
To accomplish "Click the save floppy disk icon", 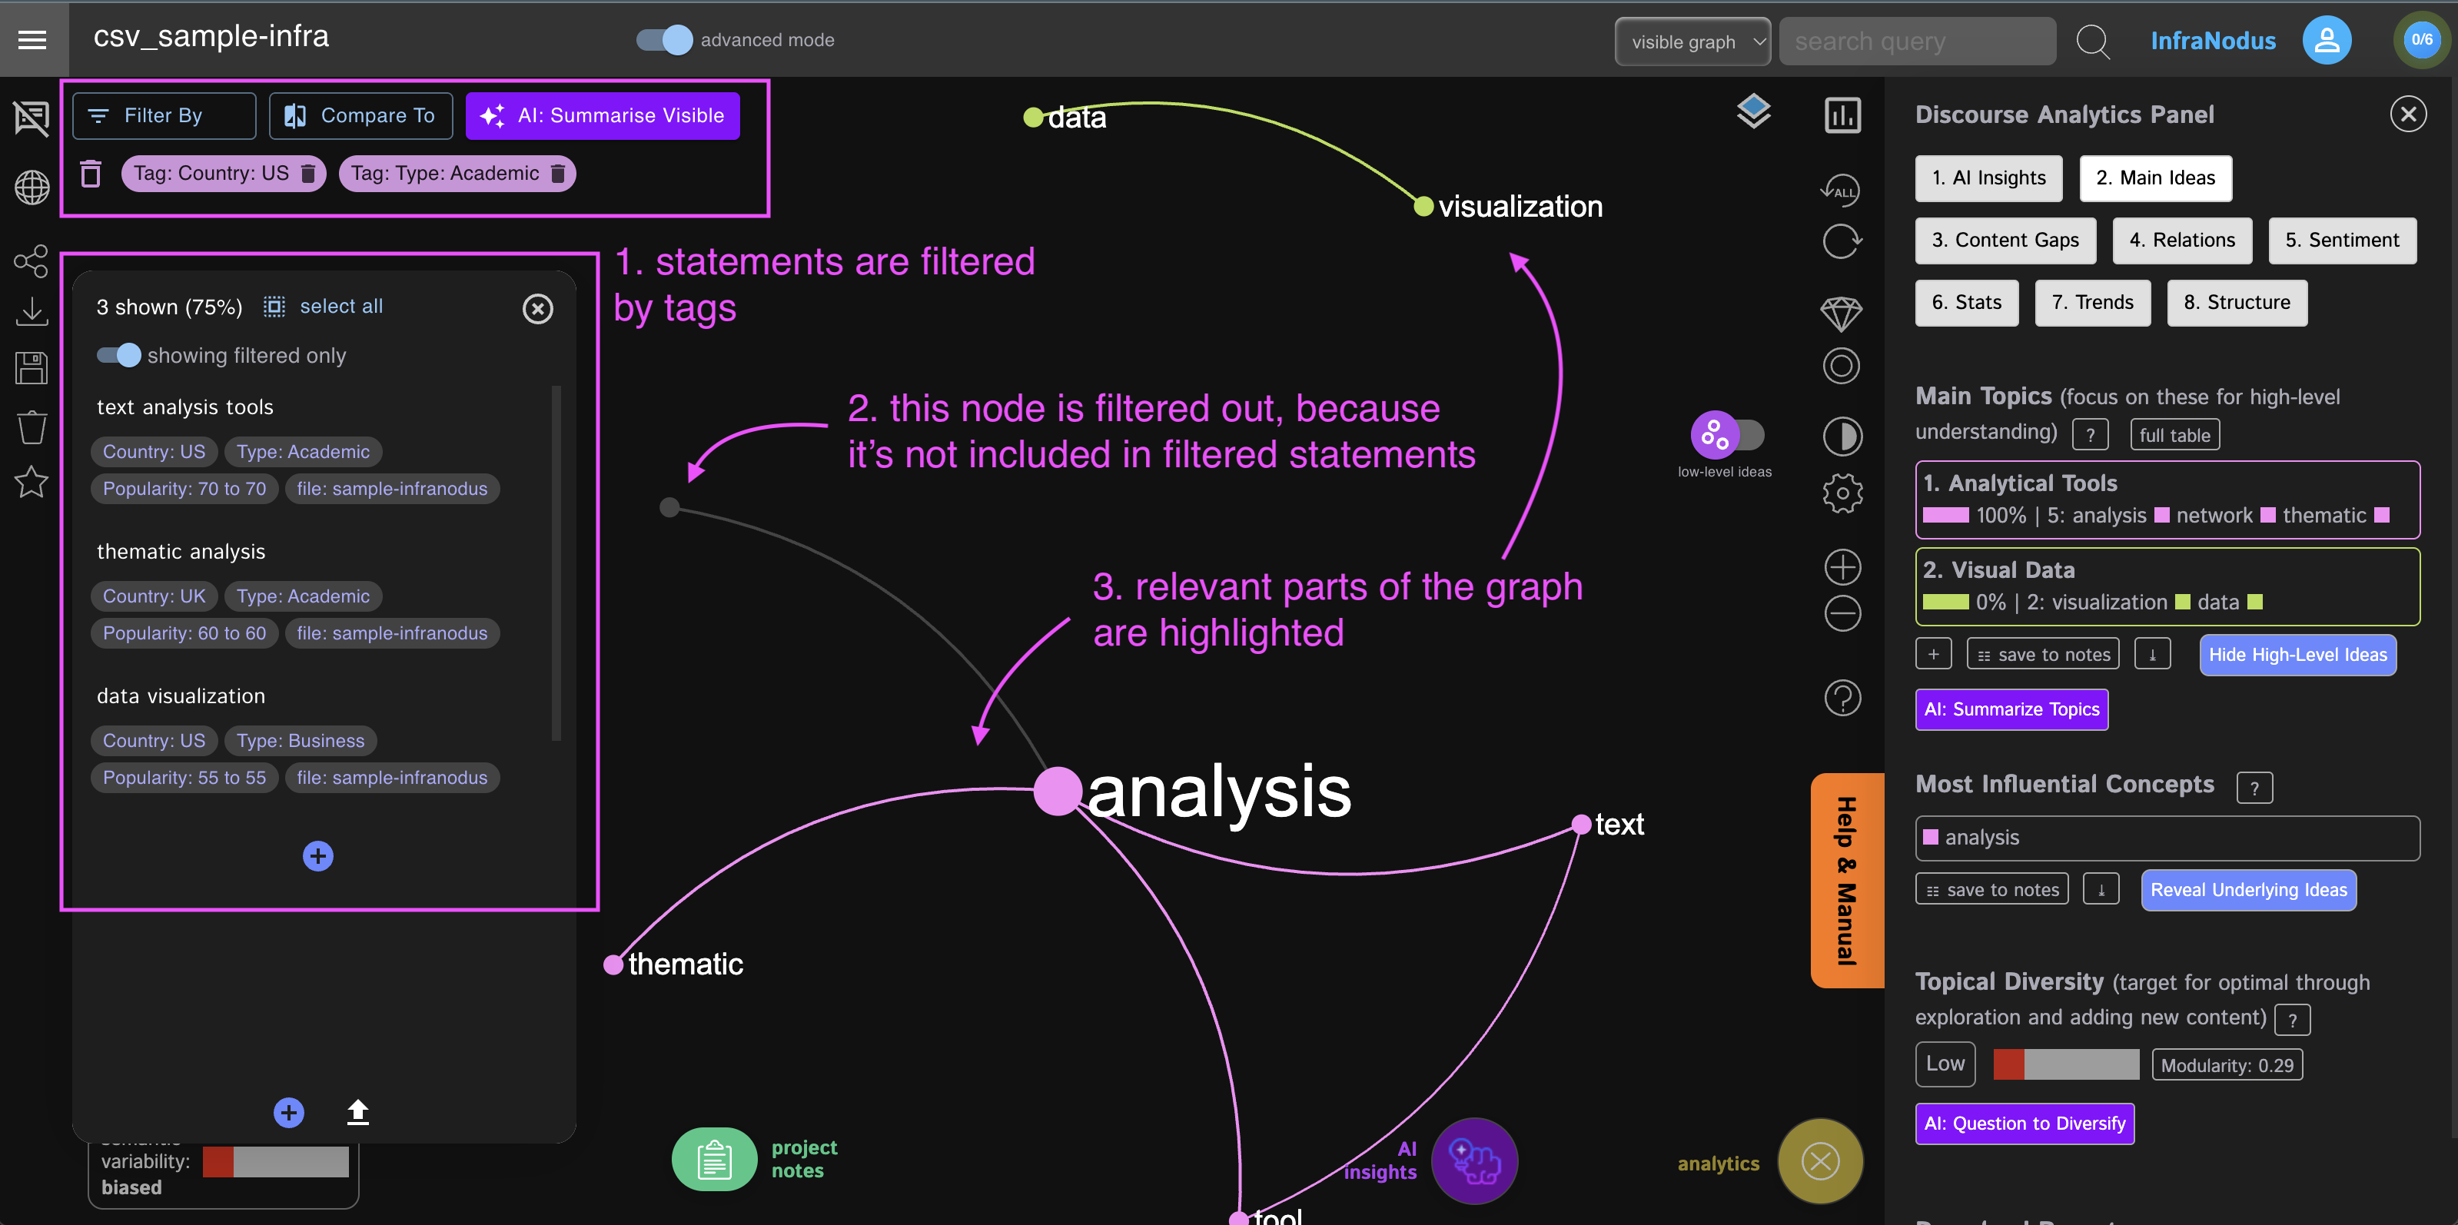I will pos(32,367).
